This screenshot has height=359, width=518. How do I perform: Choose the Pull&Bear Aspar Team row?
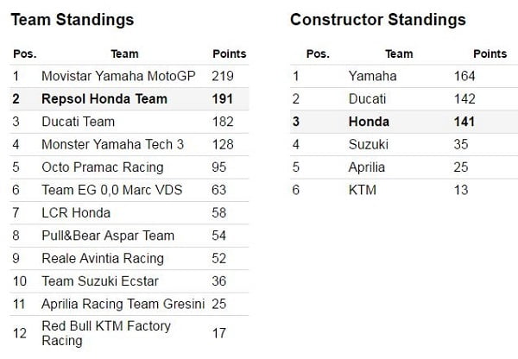(108, 235)
